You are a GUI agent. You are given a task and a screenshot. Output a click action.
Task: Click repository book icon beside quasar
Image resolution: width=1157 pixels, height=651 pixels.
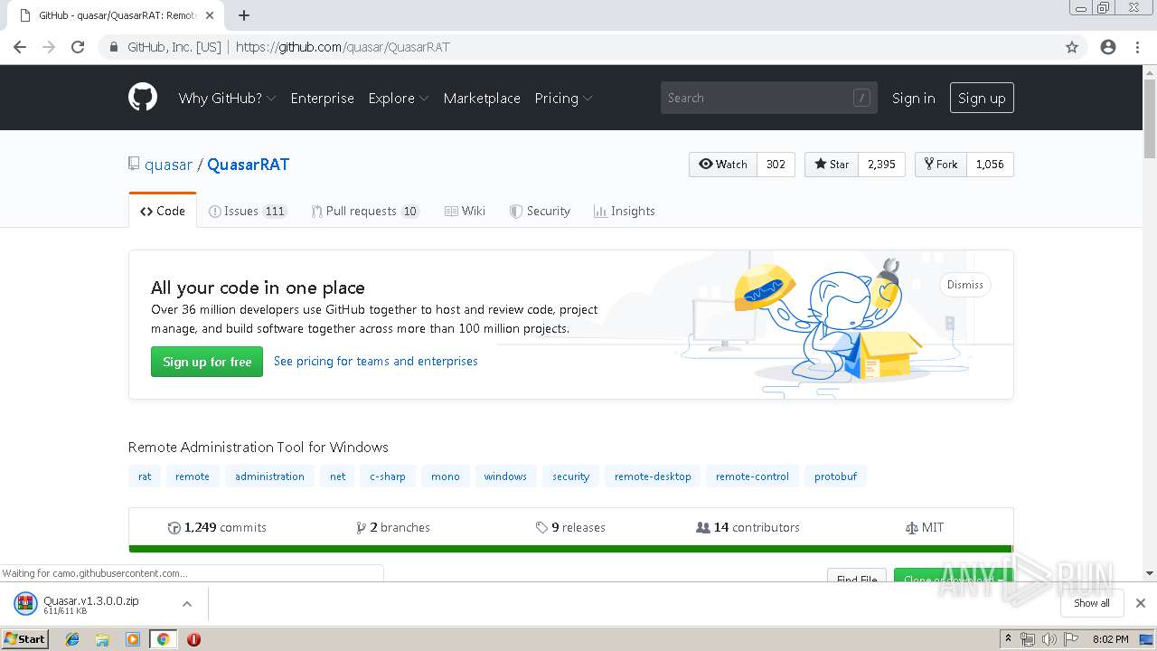(134, 164)
